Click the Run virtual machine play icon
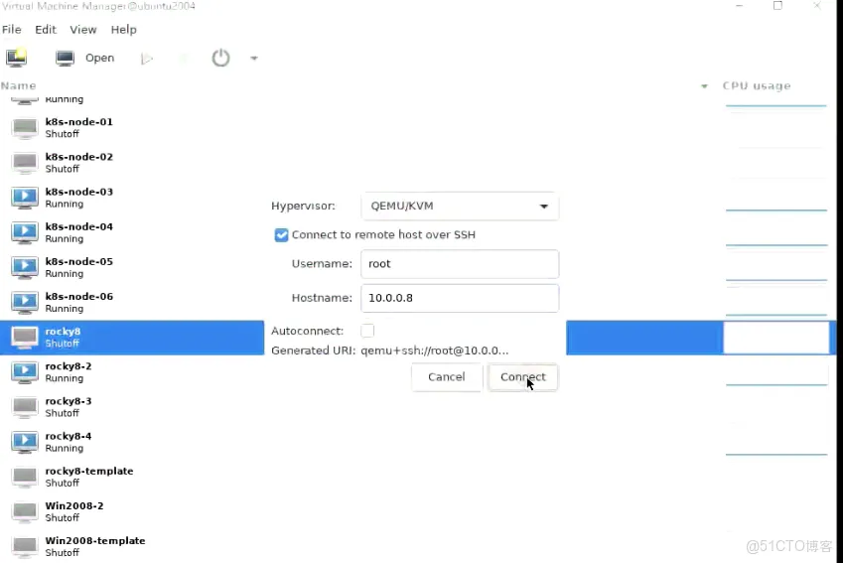The height and width of the screenshot is (563, 843). pyautogui.click(x=147, y=59)
